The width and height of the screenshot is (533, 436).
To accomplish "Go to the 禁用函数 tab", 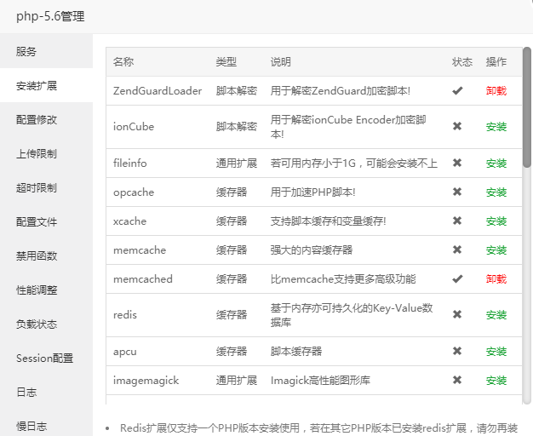I will point(37,256).
